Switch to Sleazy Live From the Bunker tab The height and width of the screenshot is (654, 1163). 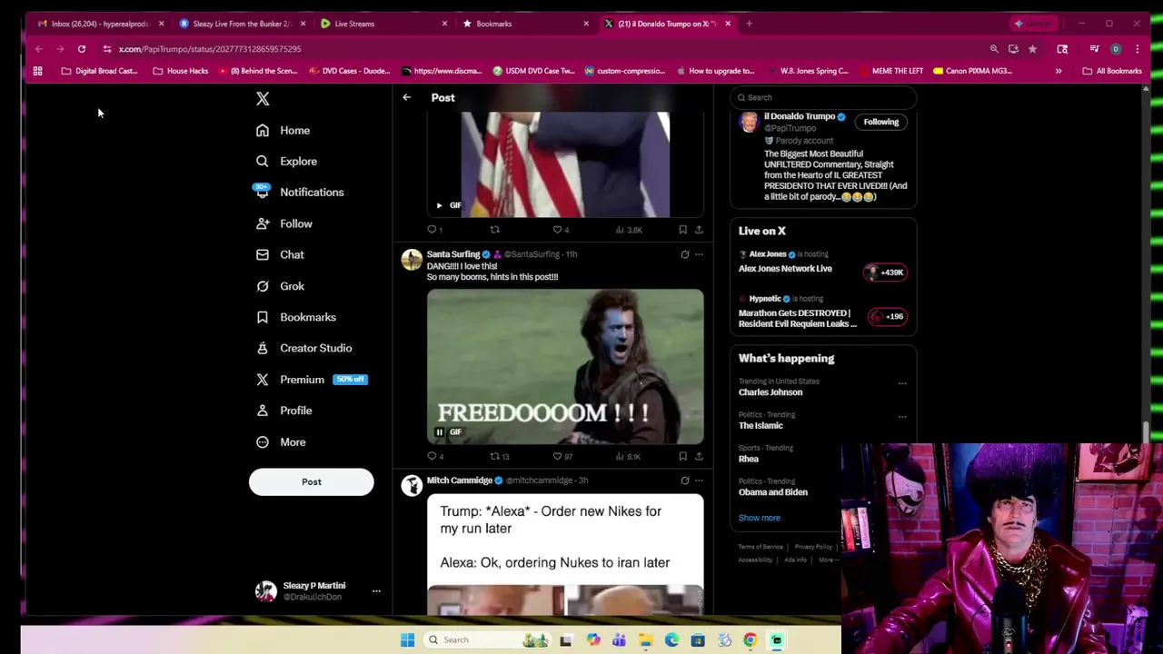[x=241, y=24]
